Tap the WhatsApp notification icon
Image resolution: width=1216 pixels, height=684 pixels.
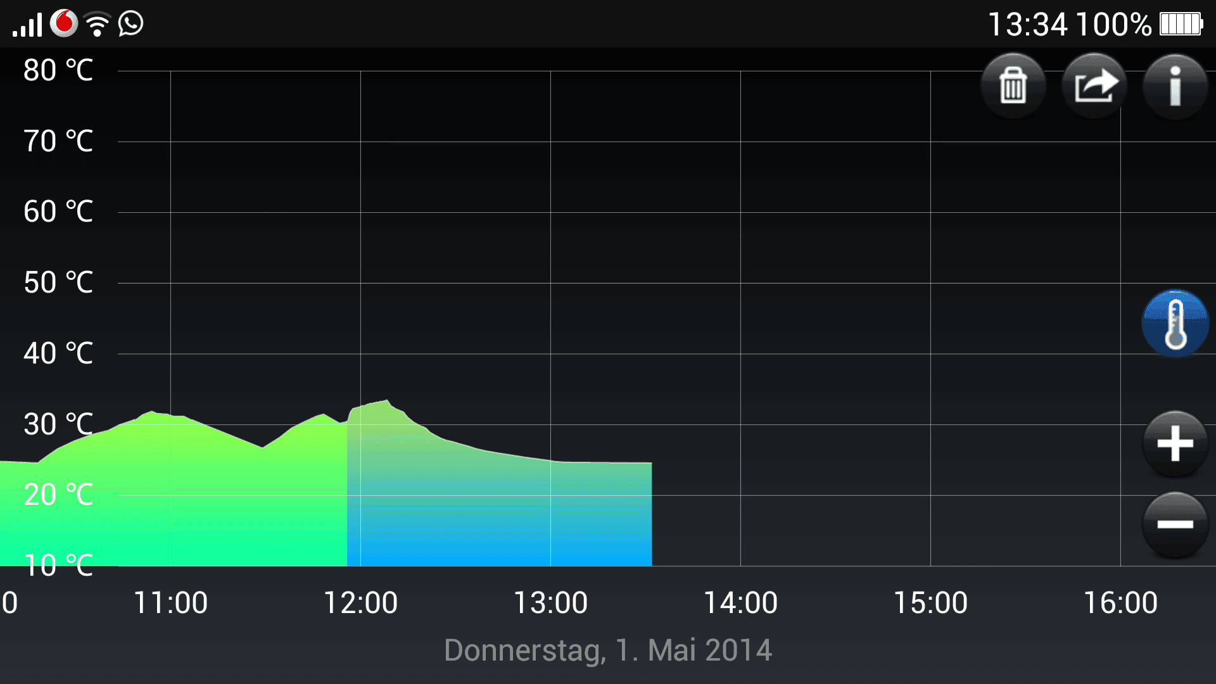(131, 24)
